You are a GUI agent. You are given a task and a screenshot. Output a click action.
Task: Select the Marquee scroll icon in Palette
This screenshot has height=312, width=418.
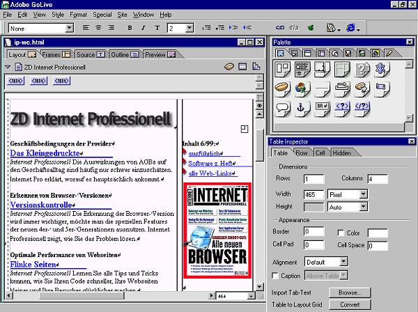pos(382,88)
